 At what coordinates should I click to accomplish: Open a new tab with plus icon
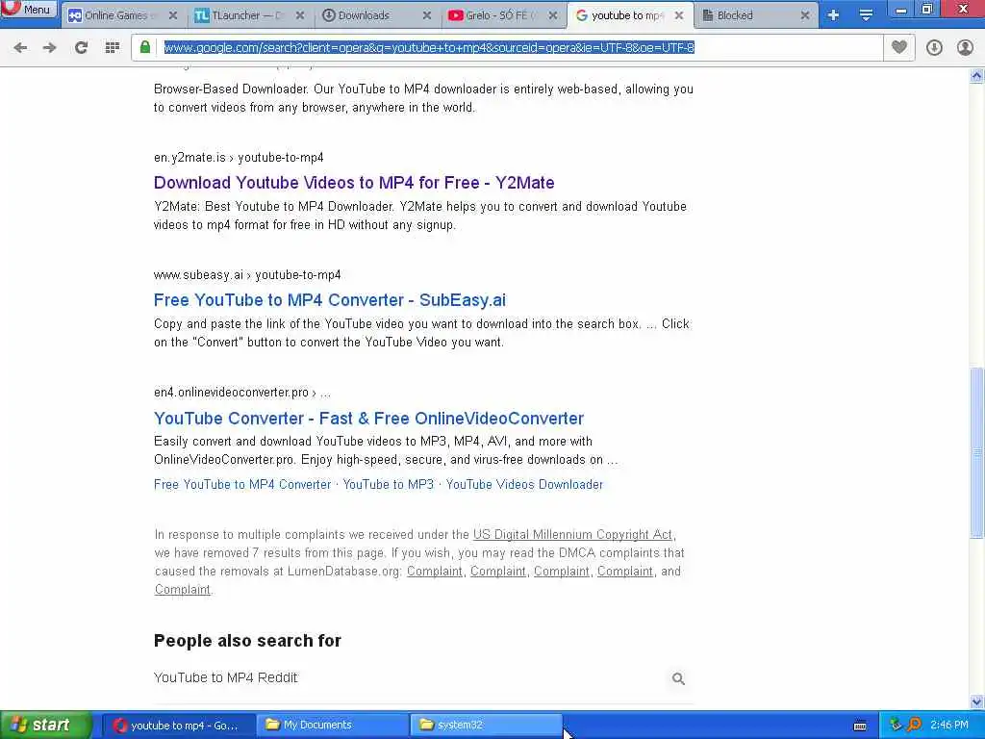[x=833, y=15]
